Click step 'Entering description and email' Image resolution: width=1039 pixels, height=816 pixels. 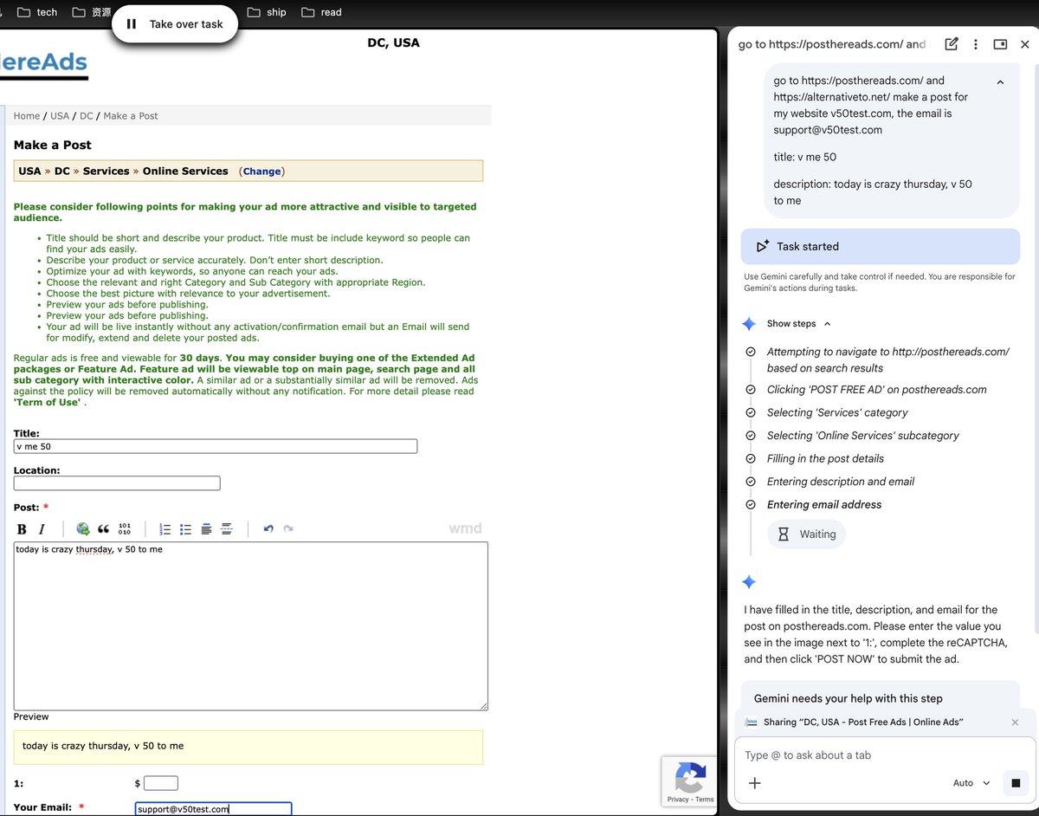pos(841,482)
